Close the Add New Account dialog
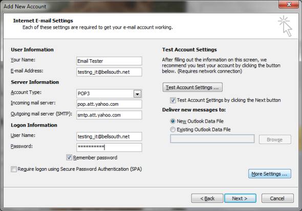Image resolution: width=302 pixels, height=211 pixels. pyautogui.click(x=289, y=5)
